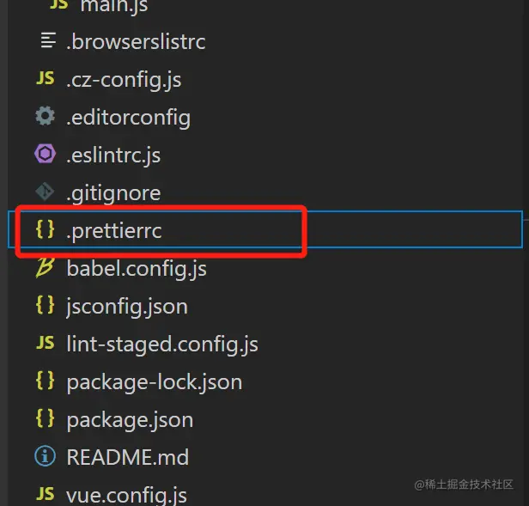Click the gear icon next to .editorconfig
The height and width of the screenshot is (506, 529).
coord(45,117)
